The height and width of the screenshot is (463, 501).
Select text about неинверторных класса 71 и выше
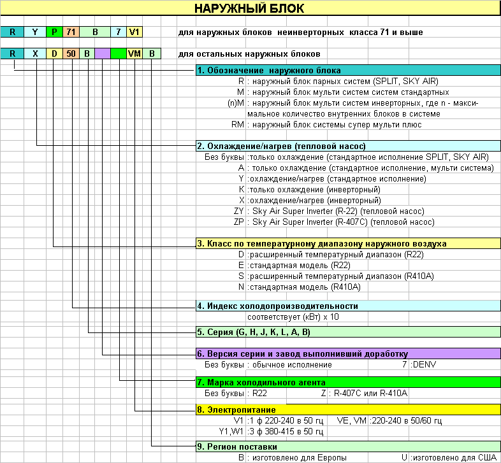coord(300,32)
